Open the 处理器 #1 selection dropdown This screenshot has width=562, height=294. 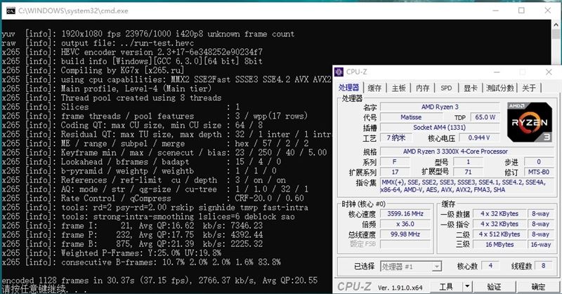click(411, 267)
